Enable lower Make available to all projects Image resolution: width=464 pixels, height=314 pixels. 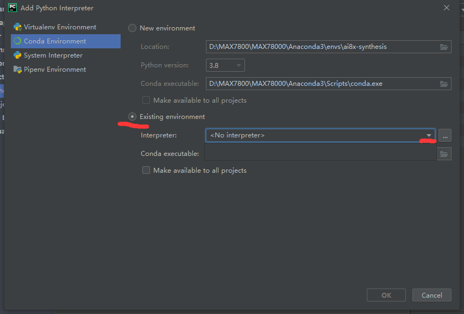coord(146,171)
